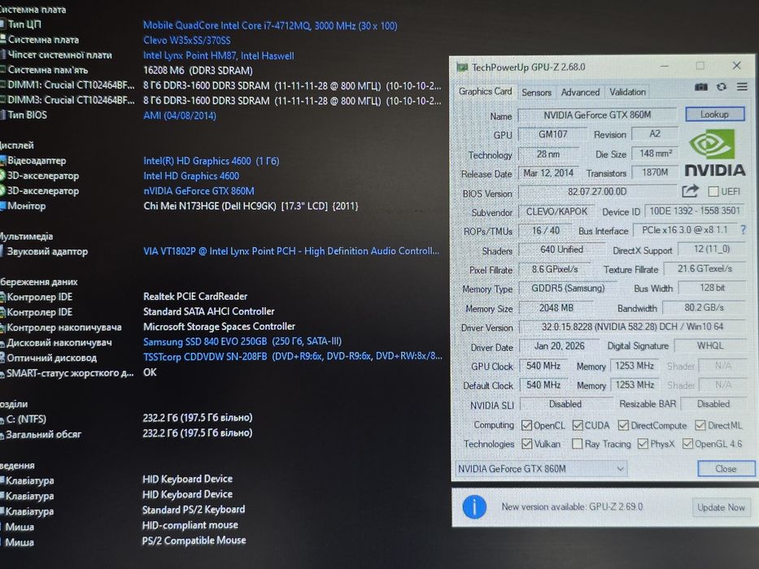Select the DIMM1: Crucial row
Viewport: 759px width, 569px height.
click(x=220, y=85)
